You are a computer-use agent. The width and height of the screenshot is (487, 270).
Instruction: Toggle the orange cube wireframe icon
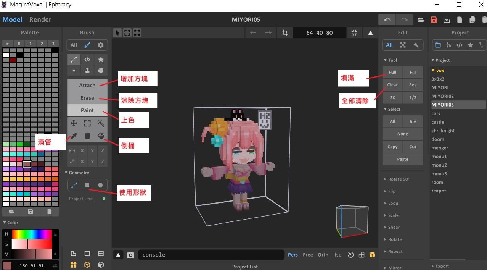(x=87, y=265)
